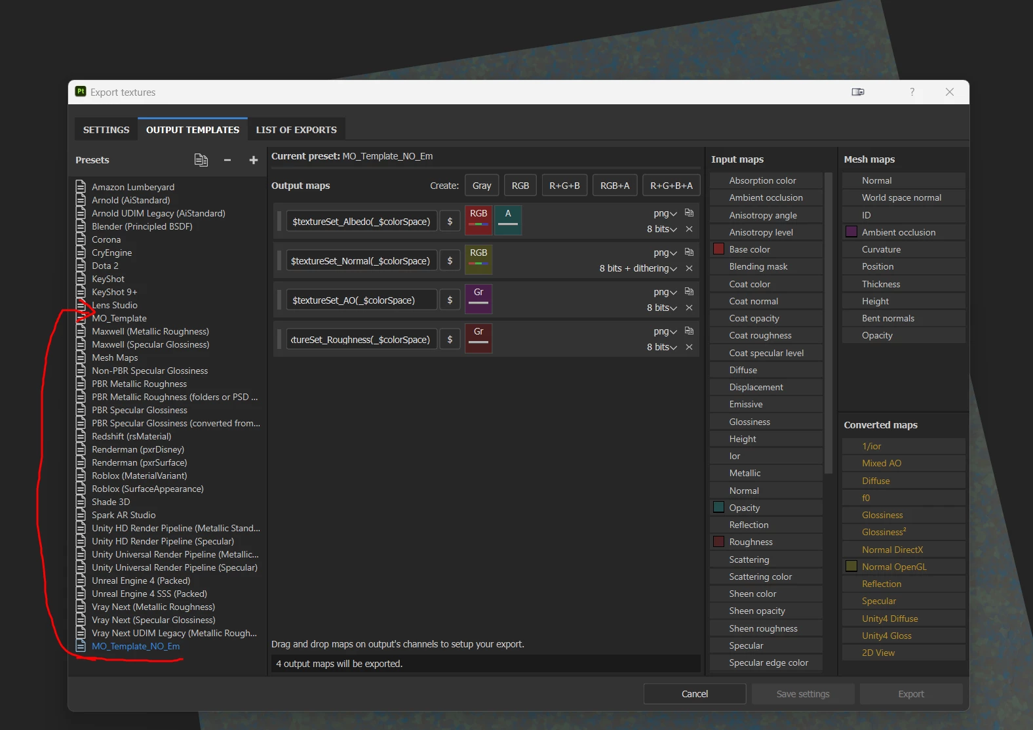Image resolution: width=1033 pixels, height=730 pixels.
Task: Click Roughness dark red swatch in Input maps
Action: (x=718, y=542)
